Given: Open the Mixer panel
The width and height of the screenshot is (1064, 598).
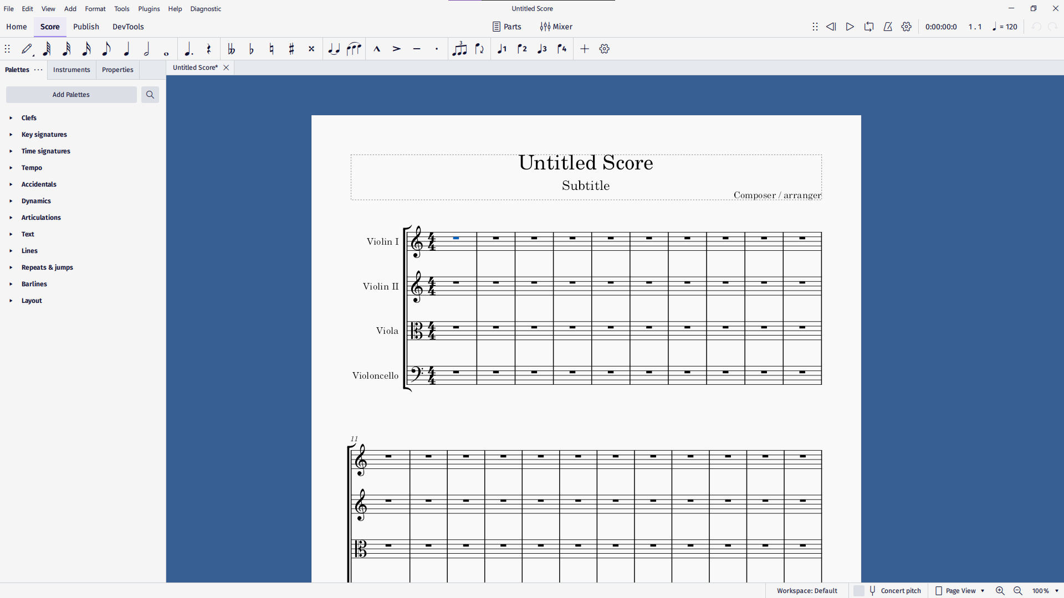Looking at the screenshot, I should pos(556,27).
